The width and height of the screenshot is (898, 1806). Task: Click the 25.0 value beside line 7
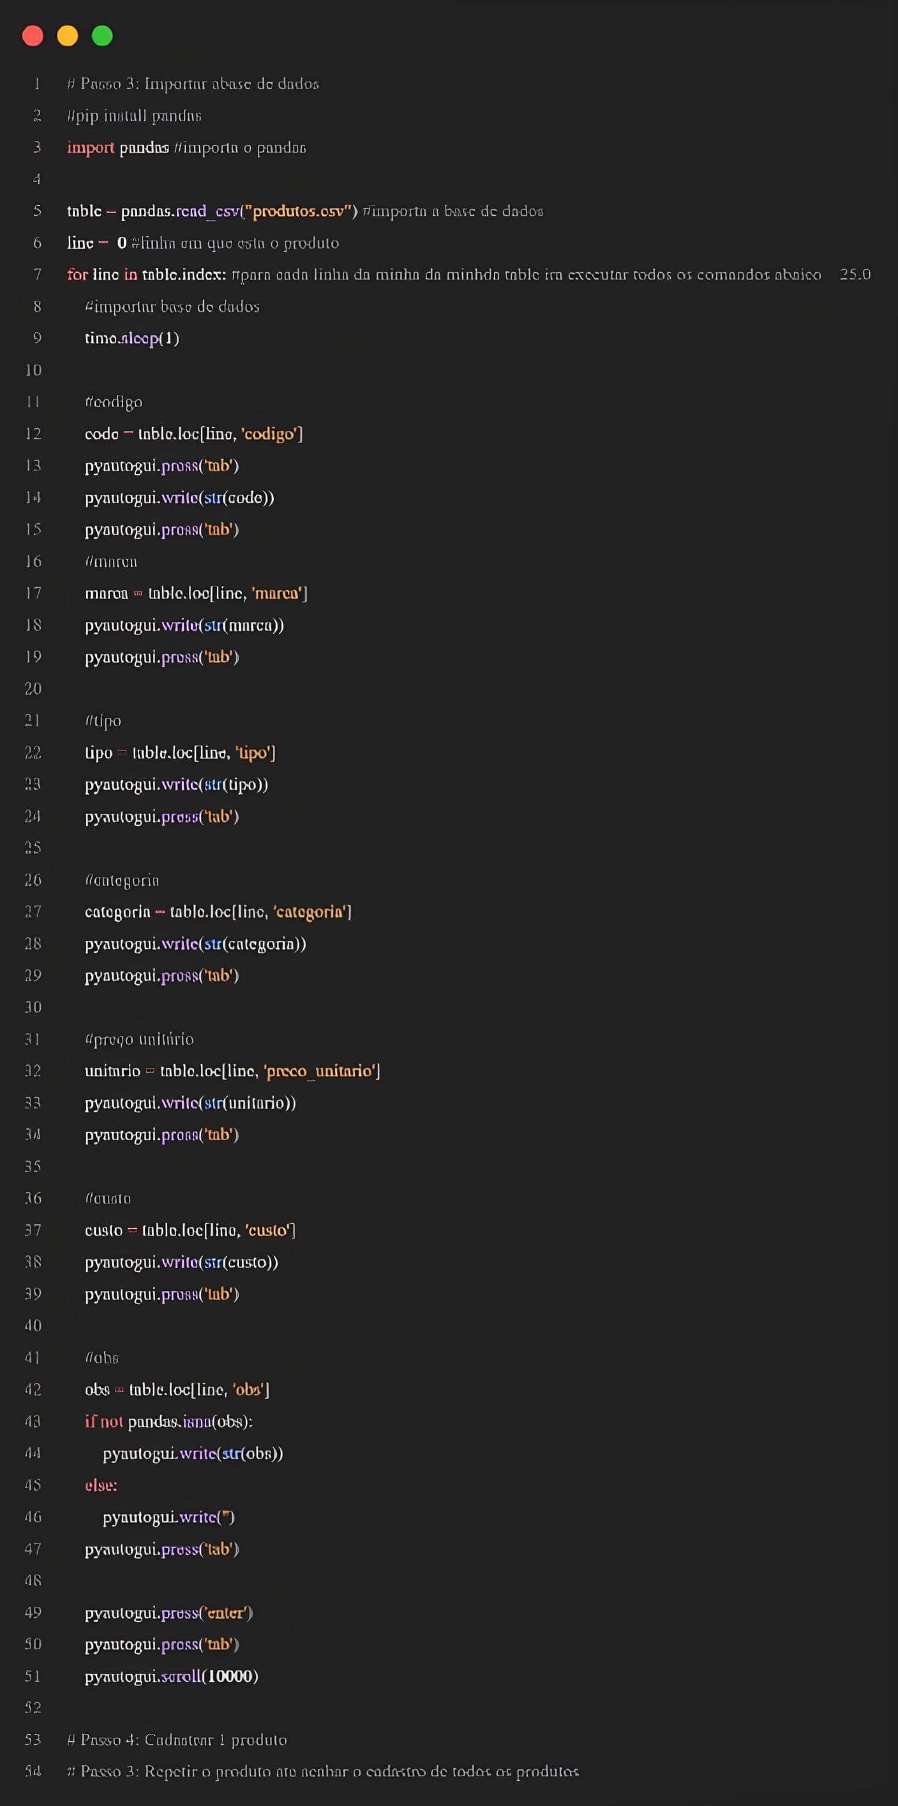(x=854, y=274)
